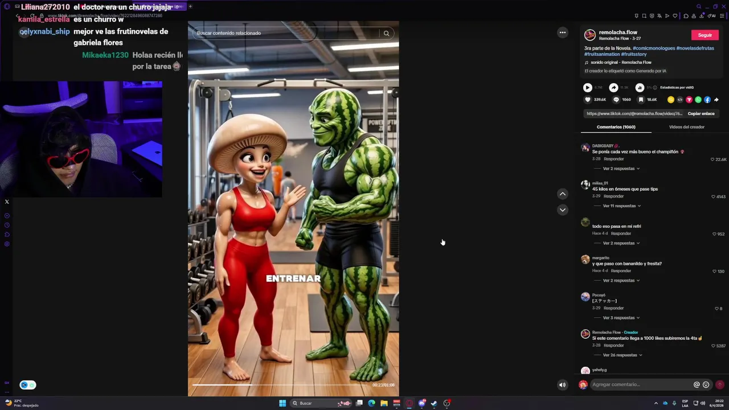This screenshot has height=410, width=729.
Task: Like the 'todo eso pasa en mi refri' comment
Action: [714, 234]
